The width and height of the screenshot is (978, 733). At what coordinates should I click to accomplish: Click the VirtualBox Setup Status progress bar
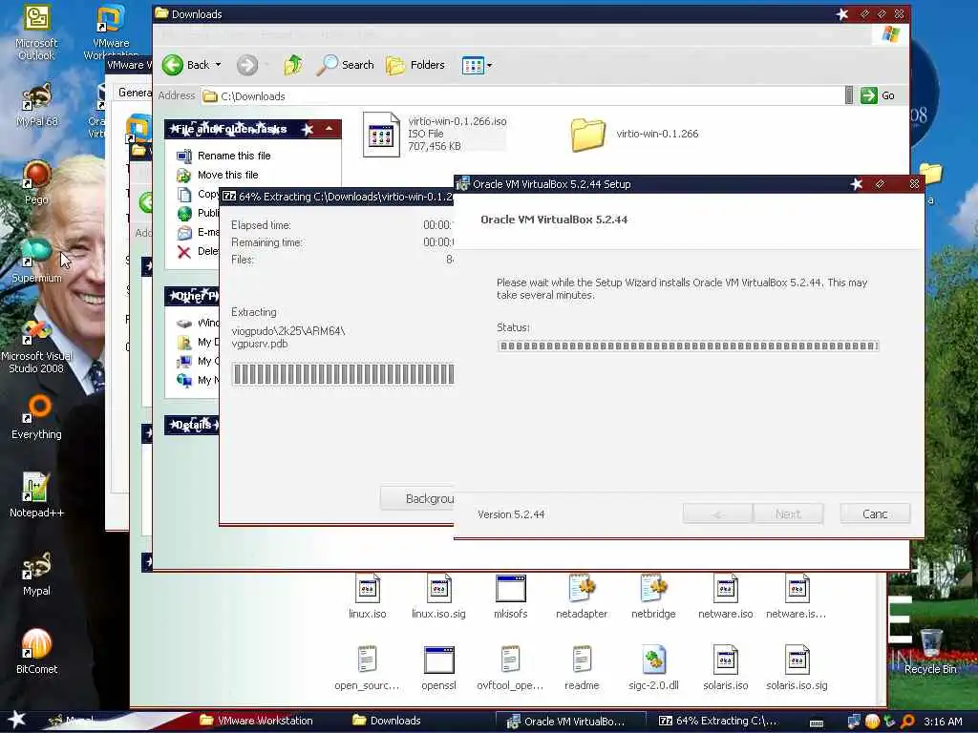click(x=688, y=346)
